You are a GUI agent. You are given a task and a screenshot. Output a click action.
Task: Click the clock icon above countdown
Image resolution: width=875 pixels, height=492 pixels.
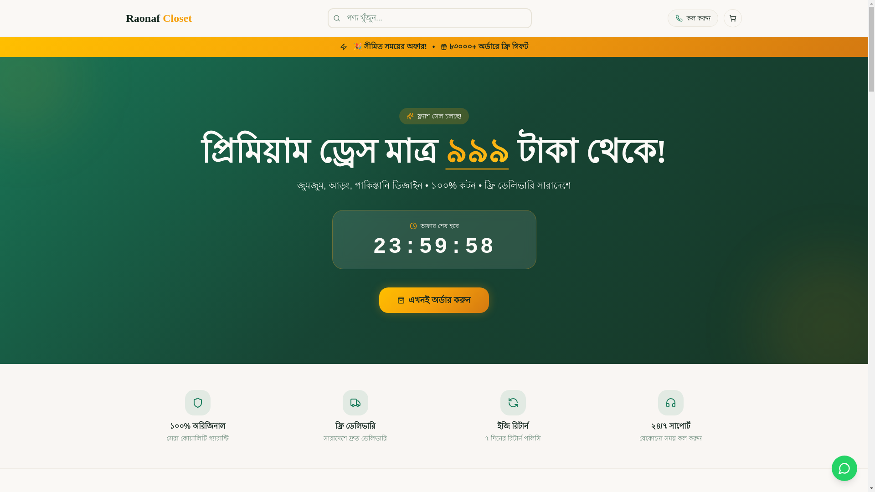tap(413, 226)
